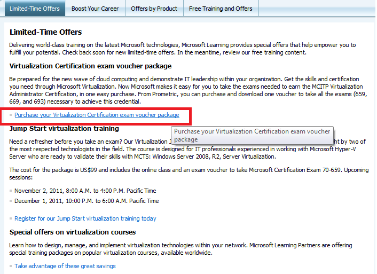Image resolution: width=377 pixels, height=274 pixels.
Task: Click the Limited-Time Offers page heading
Action: coord(46,32)
